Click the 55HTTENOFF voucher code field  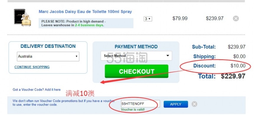pyautogui.click(x=141, y=104)
